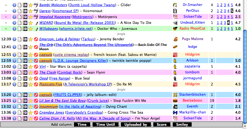Click the checkered flag icon for Ugress
Screen dimensions: 247x129
[x=36, y=11]
